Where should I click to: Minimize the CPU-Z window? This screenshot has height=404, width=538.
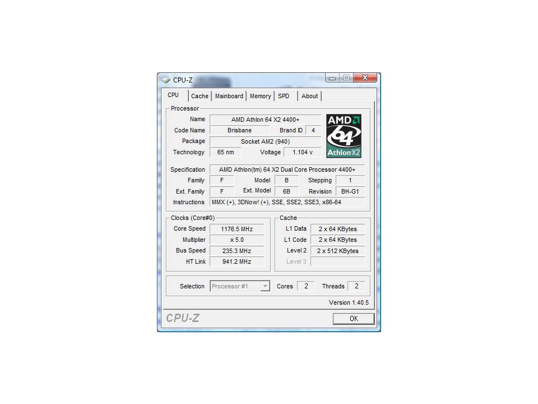click(332, 78)
